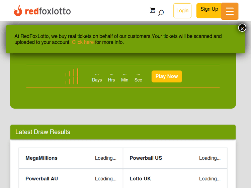Select the Powerball AU result row

71,178
